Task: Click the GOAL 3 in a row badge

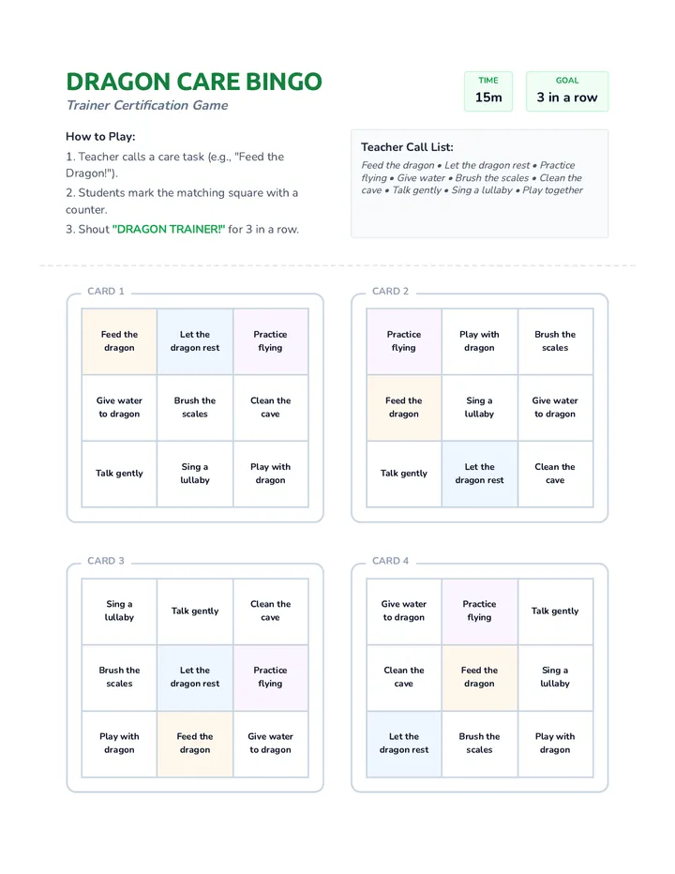Action: point(567,91)
